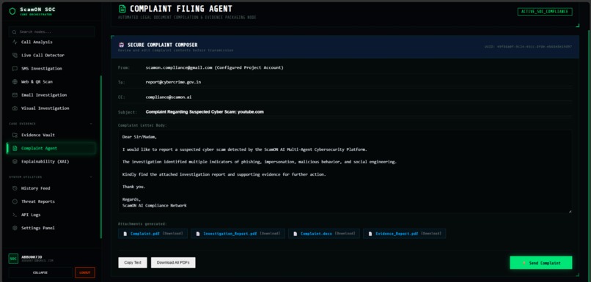Click the Attachments generated label

tap(142, 223)
